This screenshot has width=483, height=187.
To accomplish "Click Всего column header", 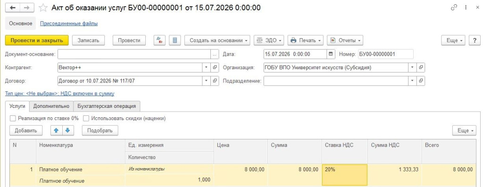I will 449,151.
